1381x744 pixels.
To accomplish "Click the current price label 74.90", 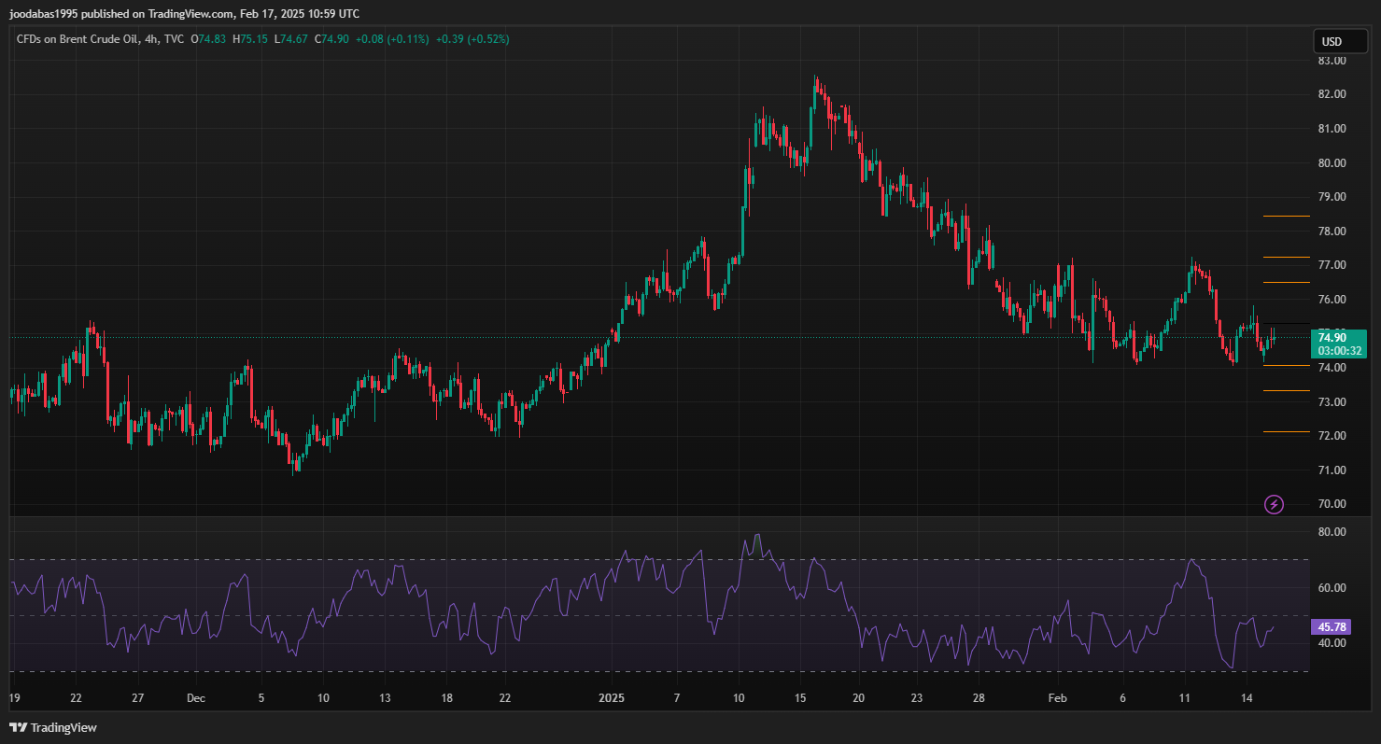I will (1332, 338).
